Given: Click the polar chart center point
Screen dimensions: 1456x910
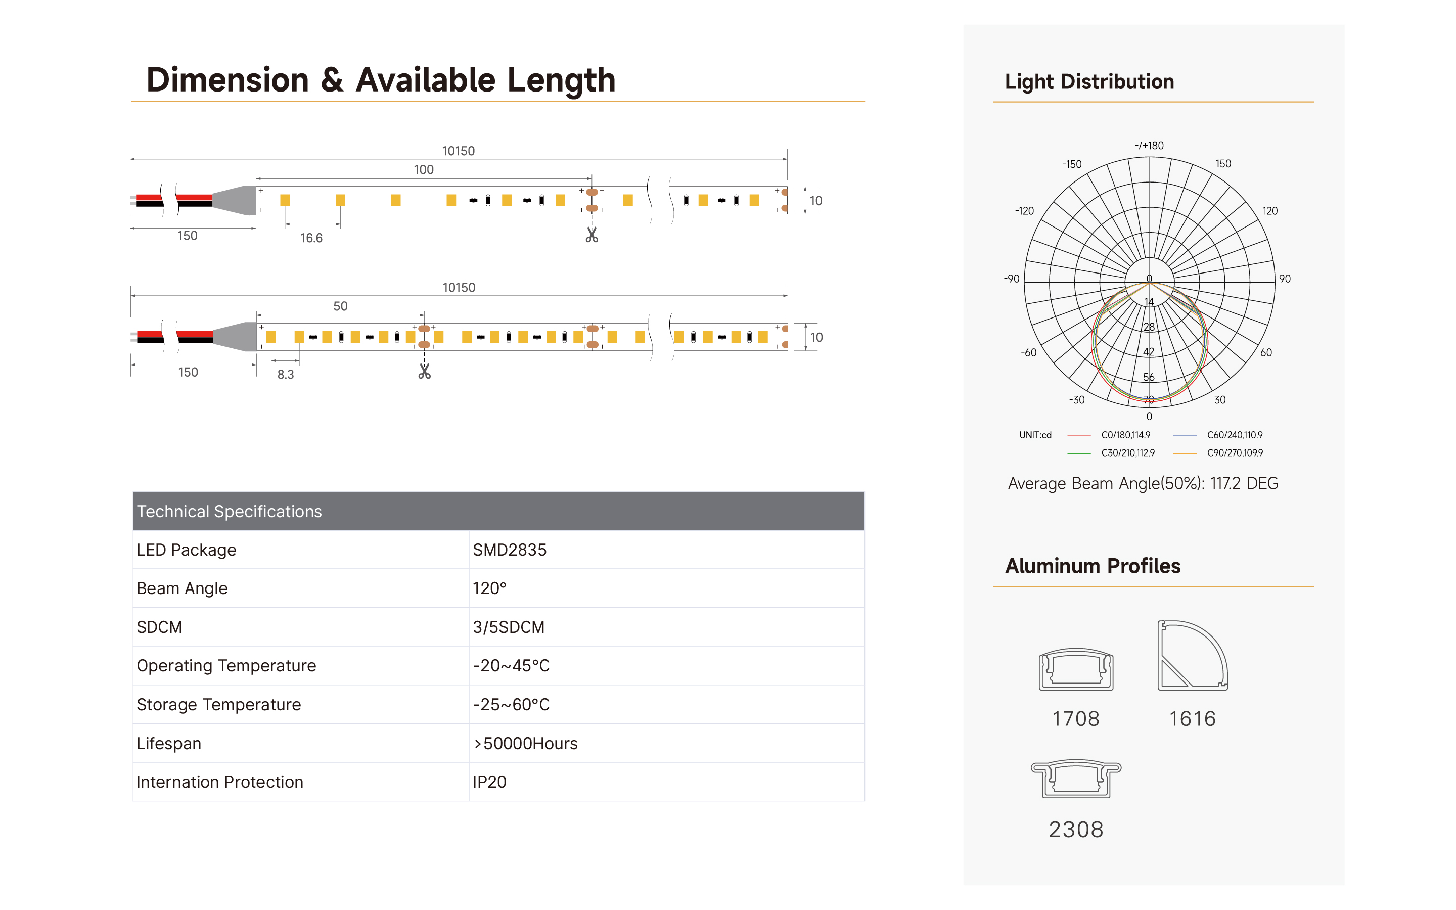Looking at the screenshot, I should [x=1149, y=282].
